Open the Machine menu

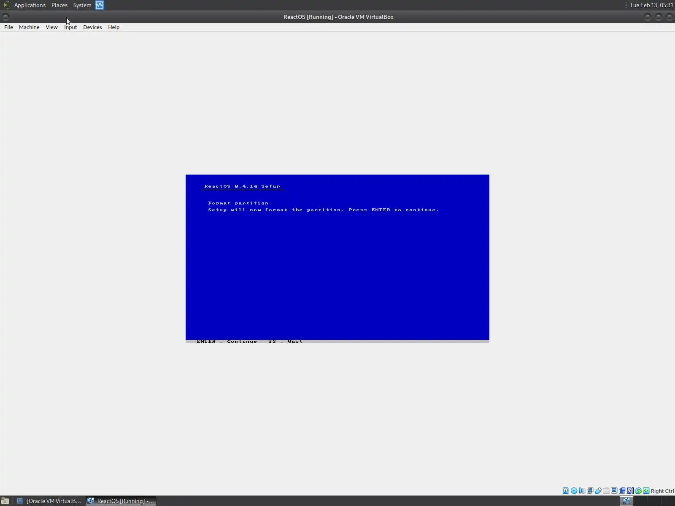[29, 27]
